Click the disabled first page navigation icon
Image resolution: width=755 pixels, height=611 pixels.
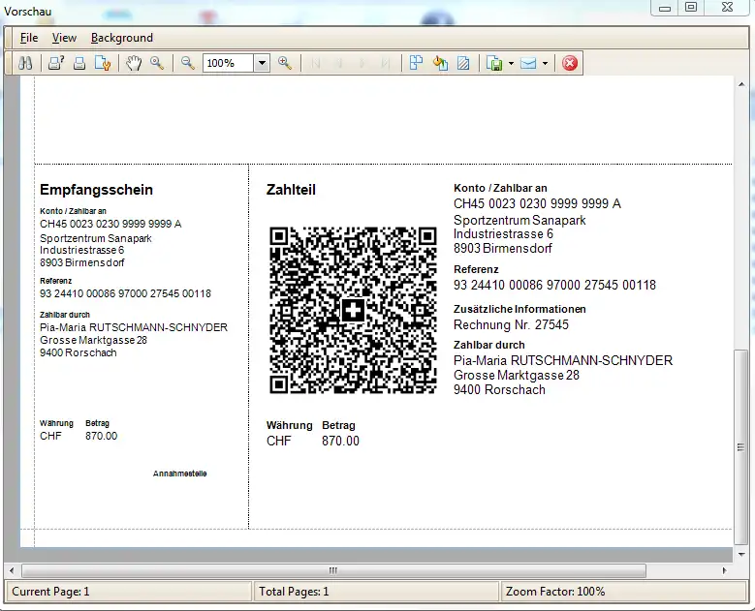pos(316,63)
